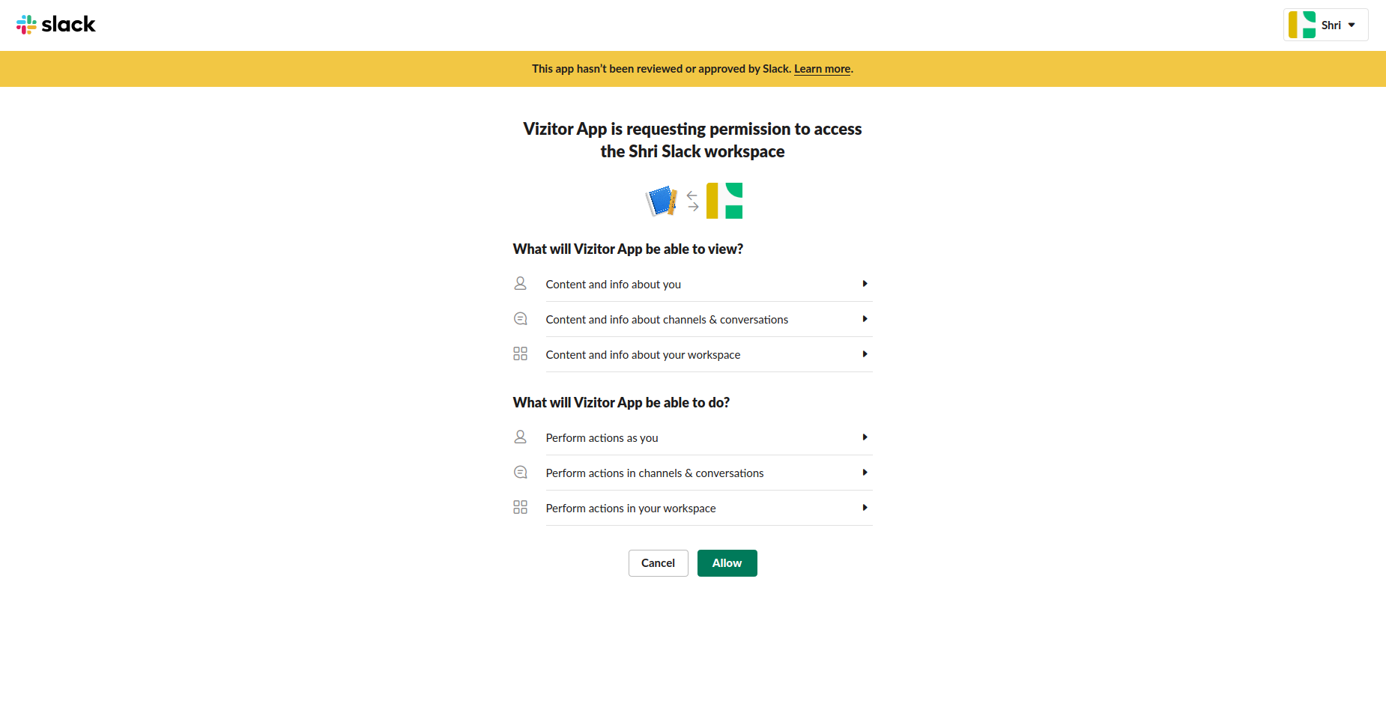Click the Vizitor App notebook icon

(662, 201)
